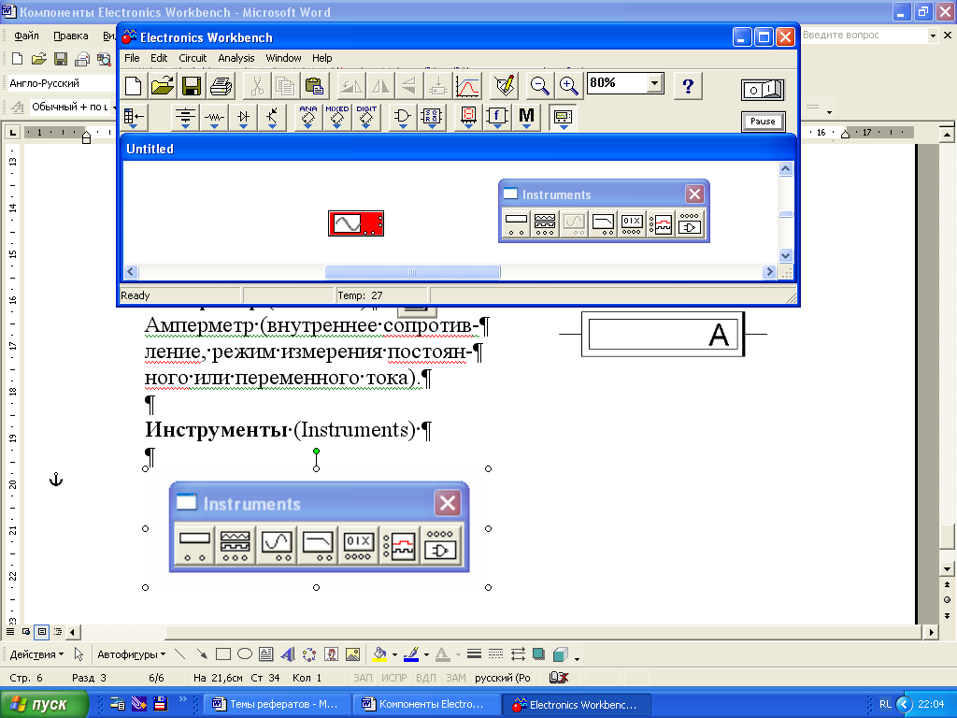This screenshot has height=718, width=957.
Task: Click the horizontal scrollbar thumb in Untitled
Action: coord(412,272)
